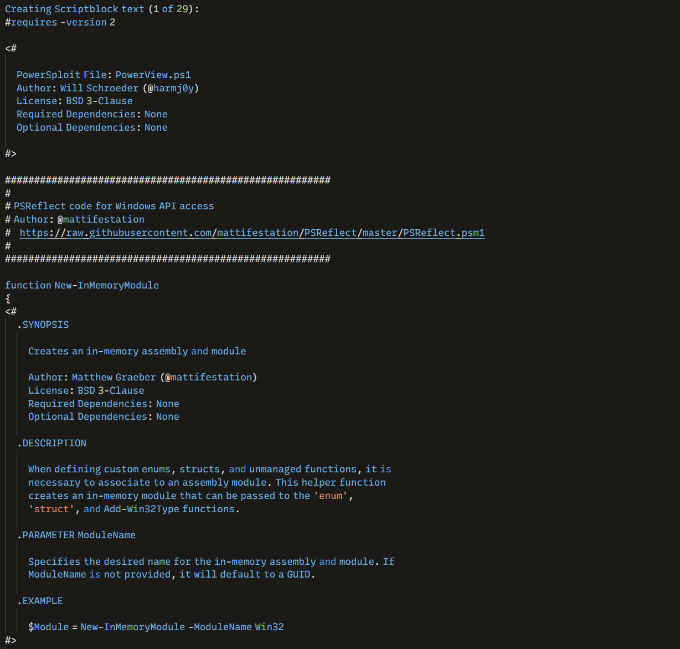This screenshot has width=680, height=649.
Task: Click 'When defining custom enums, structs' line
Action: (210, 469)
